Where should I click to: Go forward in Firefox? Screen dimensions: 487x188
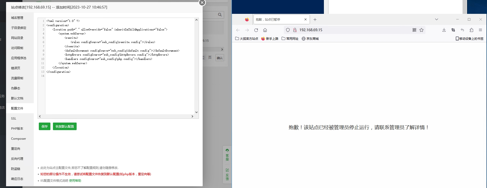point(247,30)
